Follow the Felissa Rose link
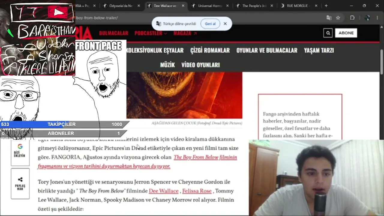The width and height of the screenshot is (384, 216). 197,191
